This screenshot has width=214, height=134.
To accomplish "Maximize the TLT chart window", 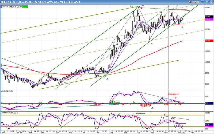I will pos(208,2).
